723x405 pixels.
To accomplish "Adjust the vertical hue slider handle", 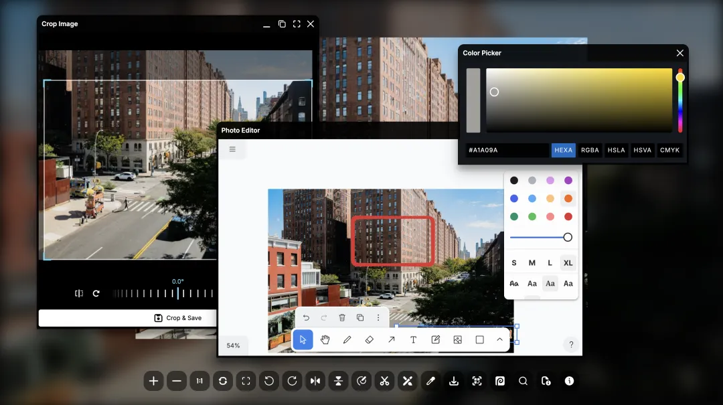I will [680, 78].
